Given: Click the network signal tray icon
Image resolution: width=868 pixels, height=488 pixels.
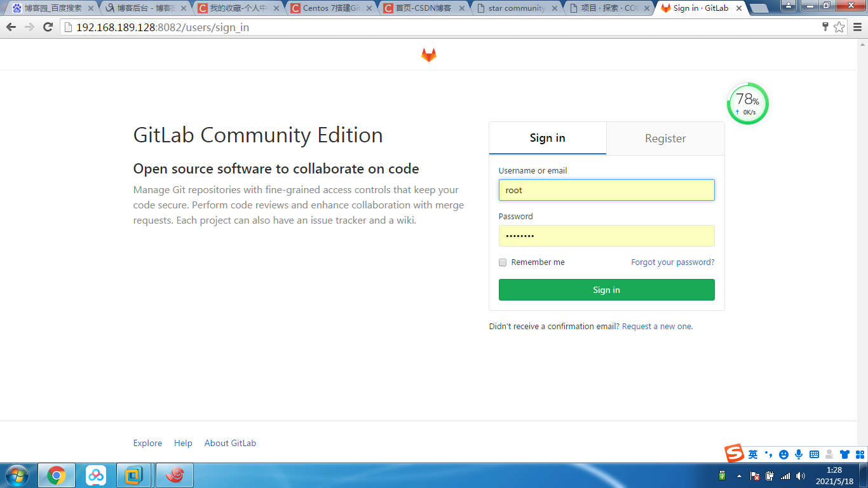Looking at the screenshot, I should (785, 475).
